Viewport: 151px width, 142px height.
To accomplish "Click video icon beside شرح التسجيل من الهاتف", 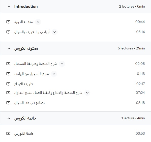I will point(8,74).
